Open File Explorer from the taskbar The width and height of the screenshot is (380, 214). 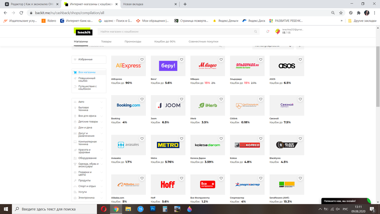pos(128,209)
